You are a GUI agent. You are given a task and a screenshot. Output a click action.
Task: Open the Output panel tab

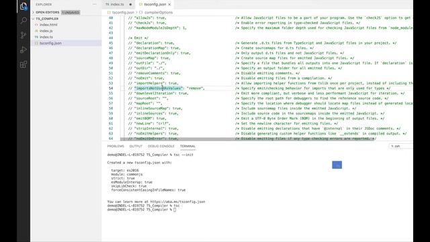click(x=136, y=147)
